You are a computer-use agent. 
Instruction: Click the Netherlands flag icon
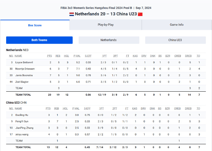pyautogui.click(x=71, y=14)
